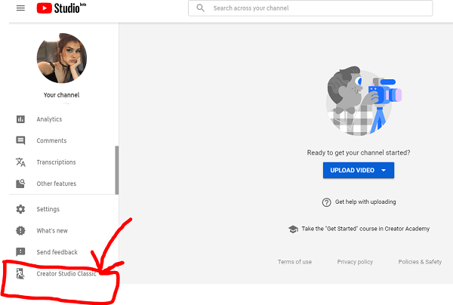Open the Creator Academy 'Get Started' course link

[365, 229]
